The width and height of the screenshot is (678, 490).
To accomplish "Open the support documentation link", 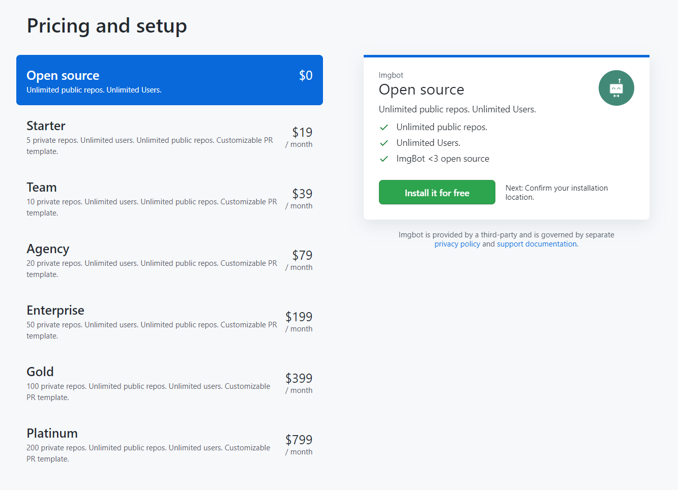I will point(537,244).
